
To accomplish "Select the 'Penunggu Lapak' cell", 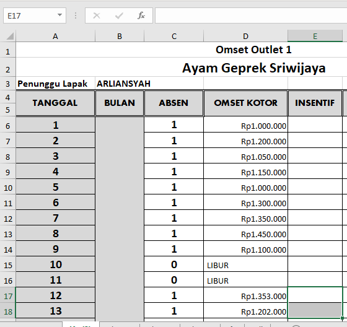I will tap(55, 84).
